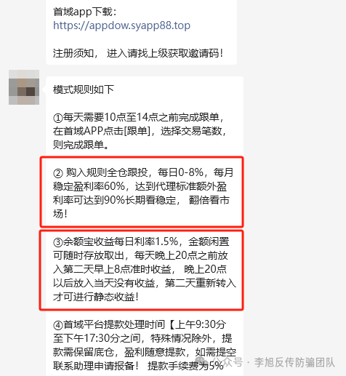Click the circled number ① marker
346x376 pixels.
pyautogui.click(x=58, y=118)
